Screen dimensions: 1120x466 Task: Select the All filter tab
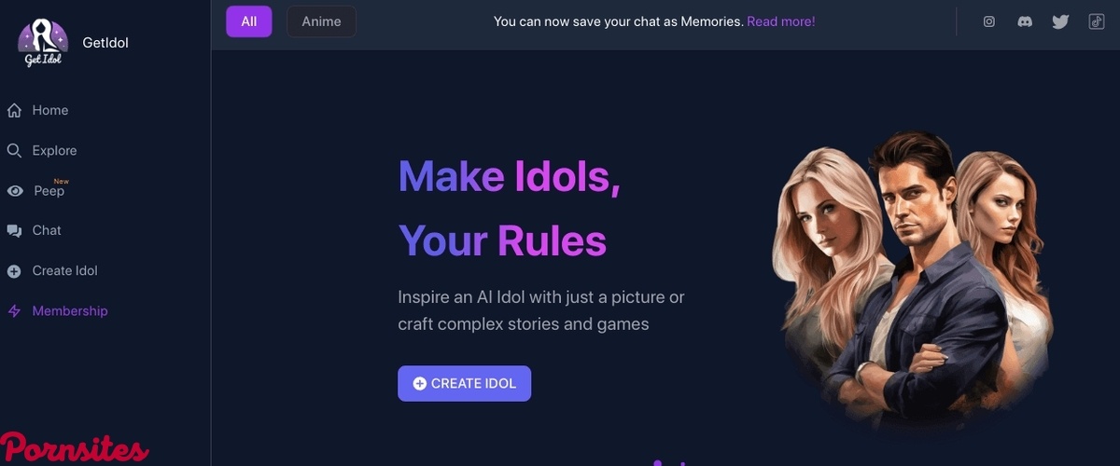pyautogui.click(x=248, y=21)
